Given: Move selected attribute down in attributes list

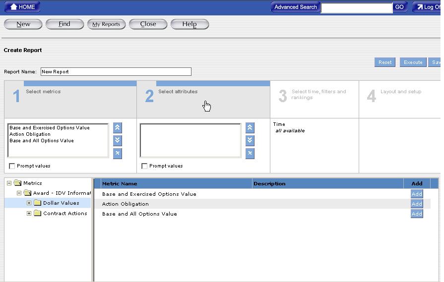Looking at the screenshot, I should click(x=250, y=140).
